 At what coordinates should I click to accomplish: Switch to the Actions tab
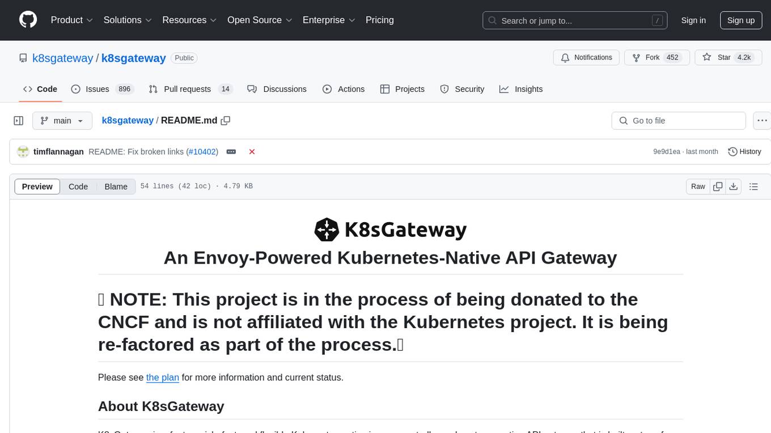pyautogui.click(x=344, y=89)
